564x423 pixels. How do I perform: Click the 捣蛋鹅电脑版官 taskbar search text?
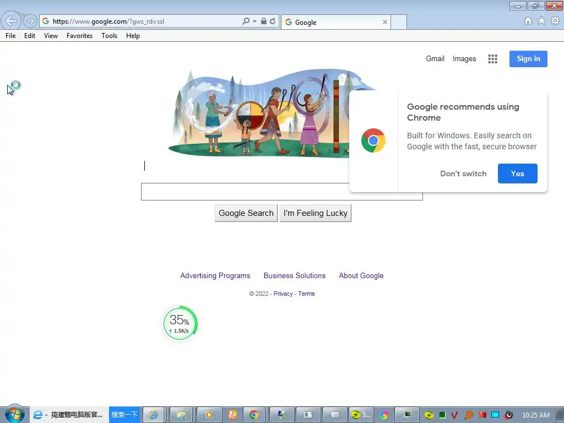[x=77, y=415]
